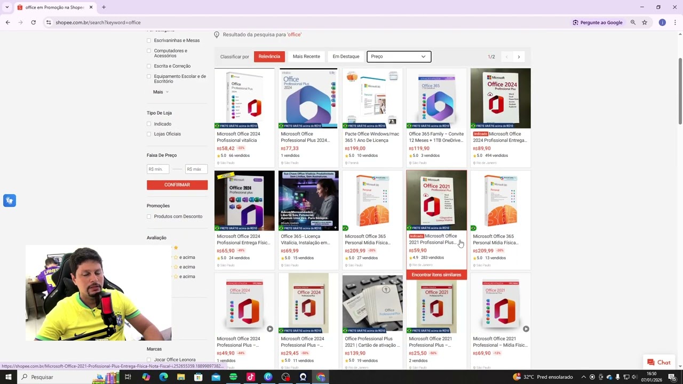Check Equipamento Escolar e de Escritório
Image resolution: width=683 pixels, height=384 pixels.
pos(149,76)
